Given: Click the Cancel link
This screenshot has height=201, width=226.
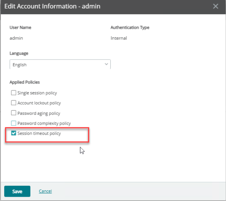Looking at the screenshot, I should (45, 191).
